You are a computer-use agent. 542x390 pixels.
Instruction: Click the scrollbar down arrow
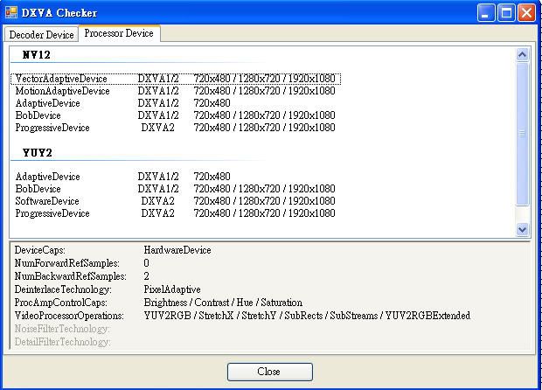(x=522, y=229)
